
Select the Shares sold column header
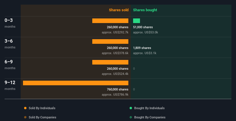(118, 10)
